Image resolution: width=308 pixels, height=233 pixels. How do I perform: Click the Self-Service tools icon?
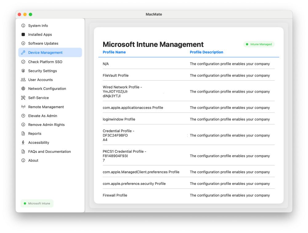[23, 98]
